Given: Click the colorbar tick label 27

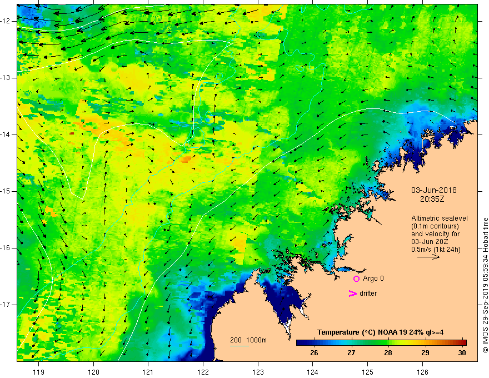Looking at the screenshot, I should 351,353.
